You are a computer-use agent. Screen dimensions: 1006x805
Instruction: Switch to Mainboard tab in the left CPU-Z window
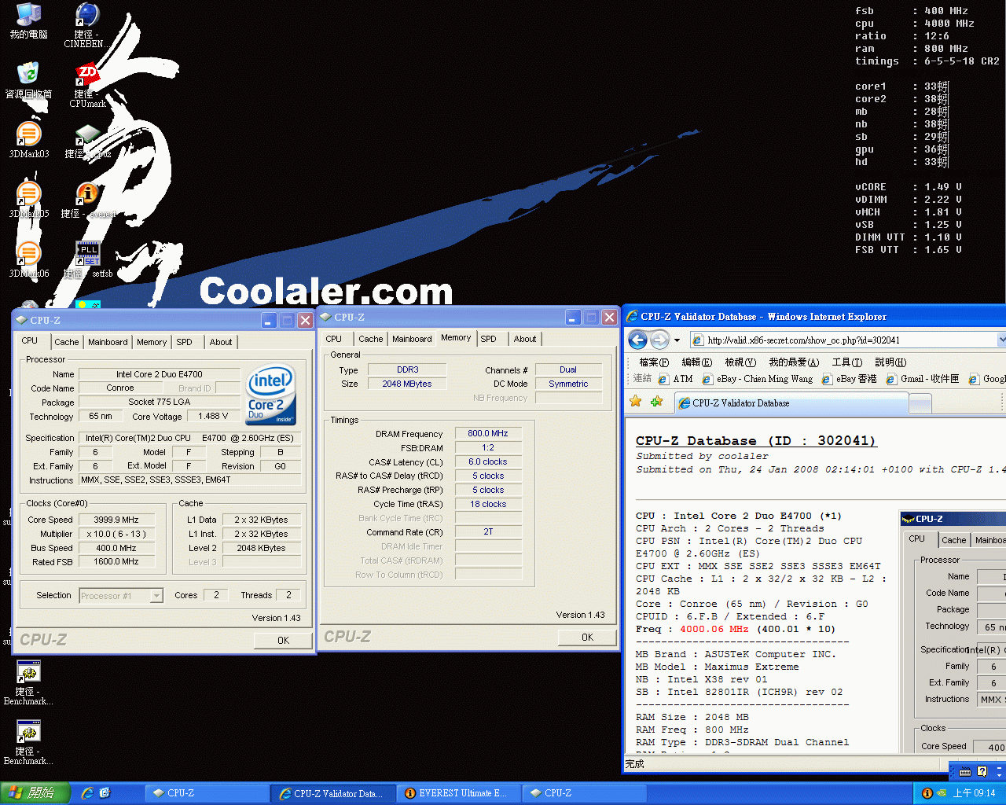pyautogui.click(x=108, y=342)
